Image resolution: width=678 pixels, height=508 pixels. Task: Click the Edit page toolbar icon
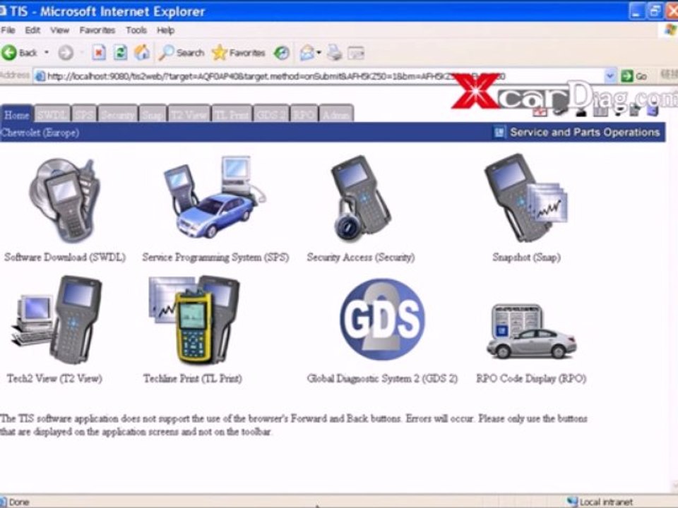point(356,53)
